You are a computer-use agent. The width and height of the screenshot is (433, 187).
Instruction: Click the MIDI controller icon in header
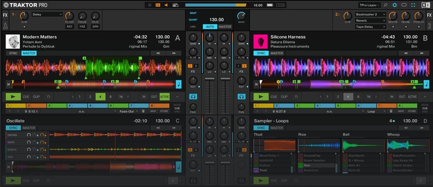(x=404, y=5)
